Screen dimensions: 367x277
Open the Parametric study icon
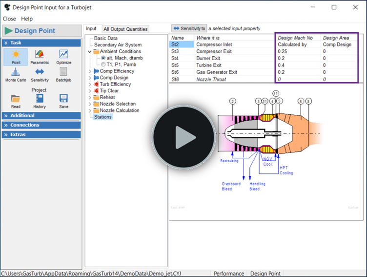pos(40,54)
